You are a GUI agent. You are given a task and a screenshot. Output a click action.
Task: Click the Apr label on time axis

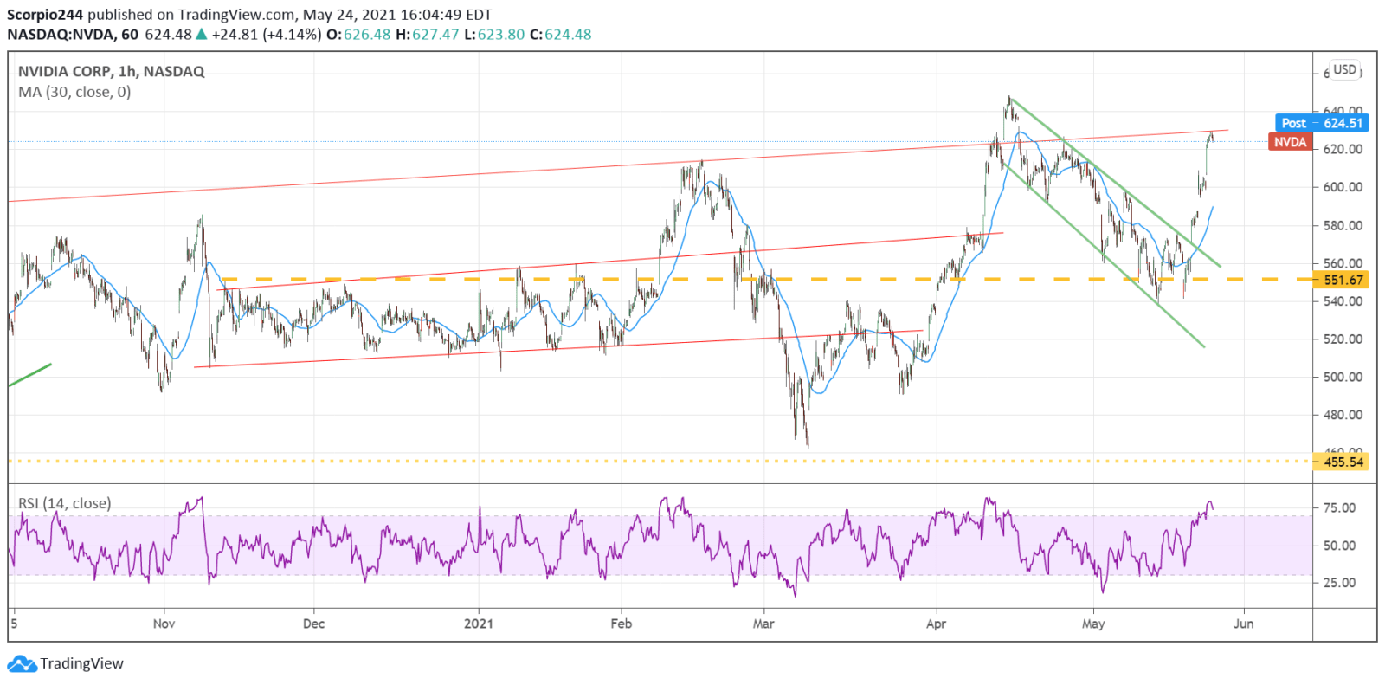point(936,624)
